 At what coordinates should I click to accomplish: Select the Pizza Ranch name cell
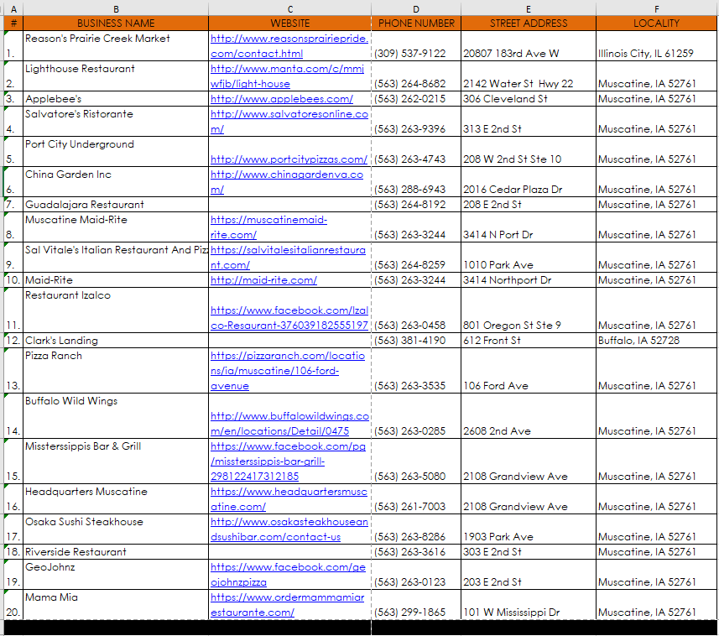tap(116, 371)
